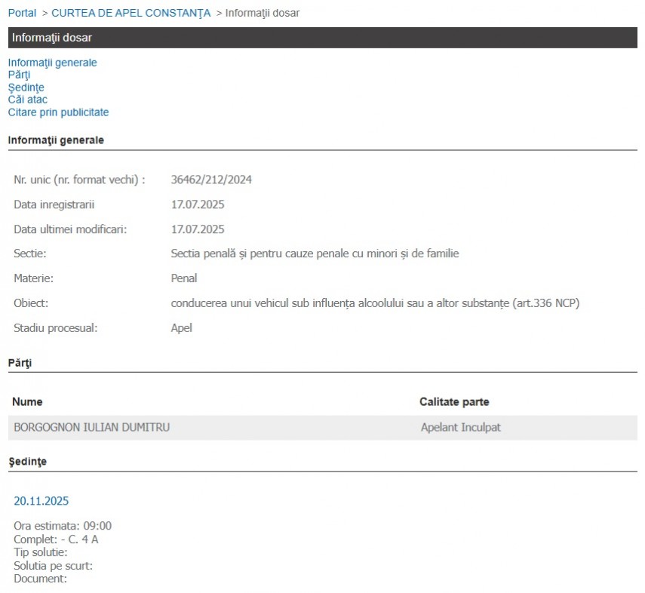Click the Nr. unic (nr. format vechi) label

(79, 180)
